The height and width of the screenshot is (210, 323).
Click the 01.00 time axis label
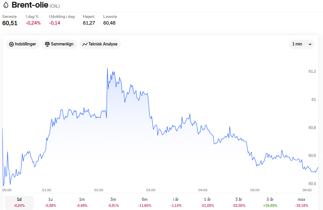click(x=46, y=190)
